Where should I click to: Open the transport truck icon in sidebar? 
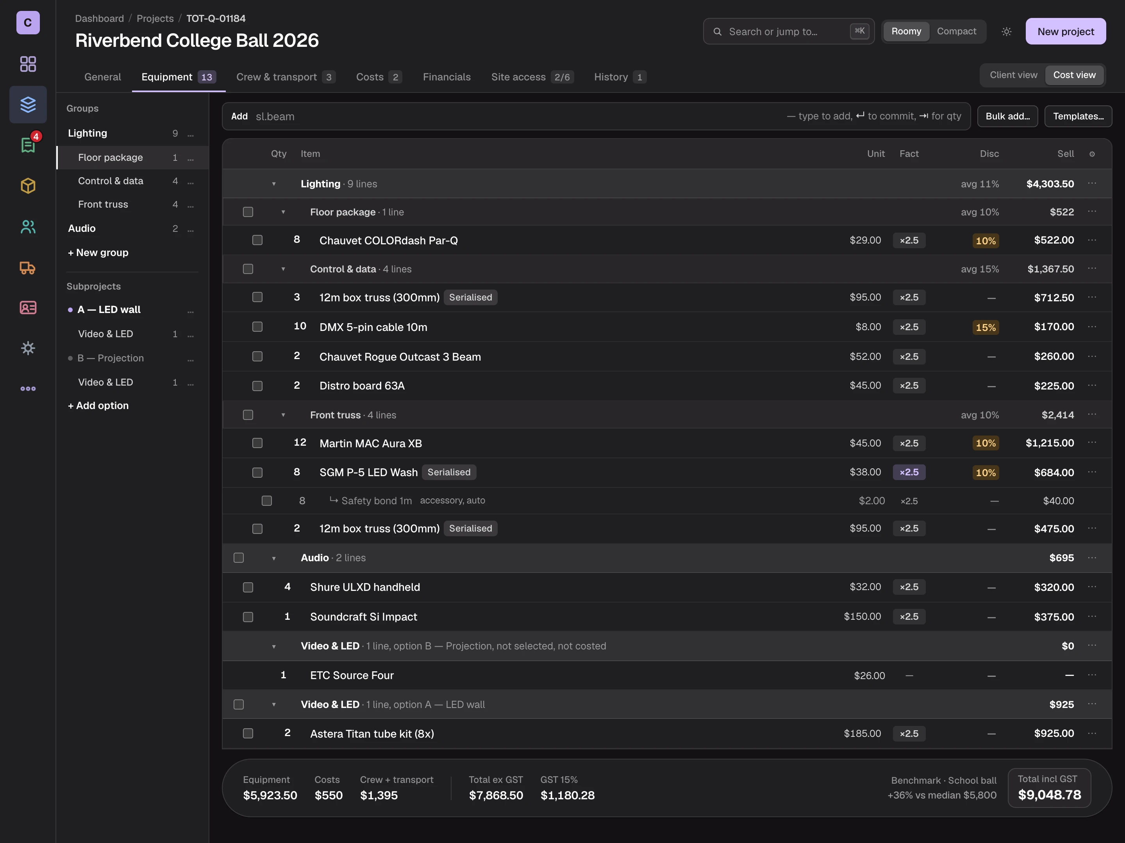[x=28, y=267]
